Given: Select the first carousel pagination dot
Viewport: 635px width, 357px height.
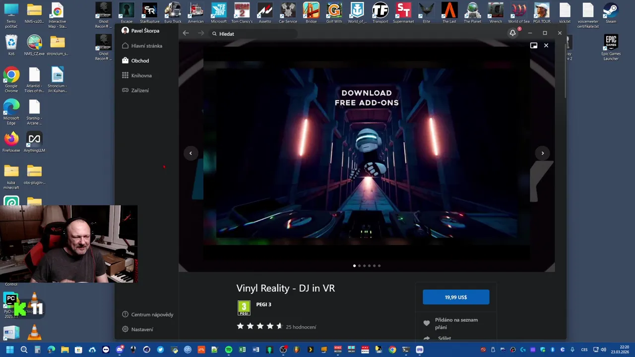Looking at the screenshot, I should 354,266.
